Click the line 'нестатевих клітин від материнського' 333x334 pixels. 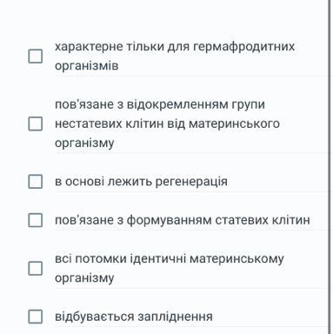(x=167, y=124)
